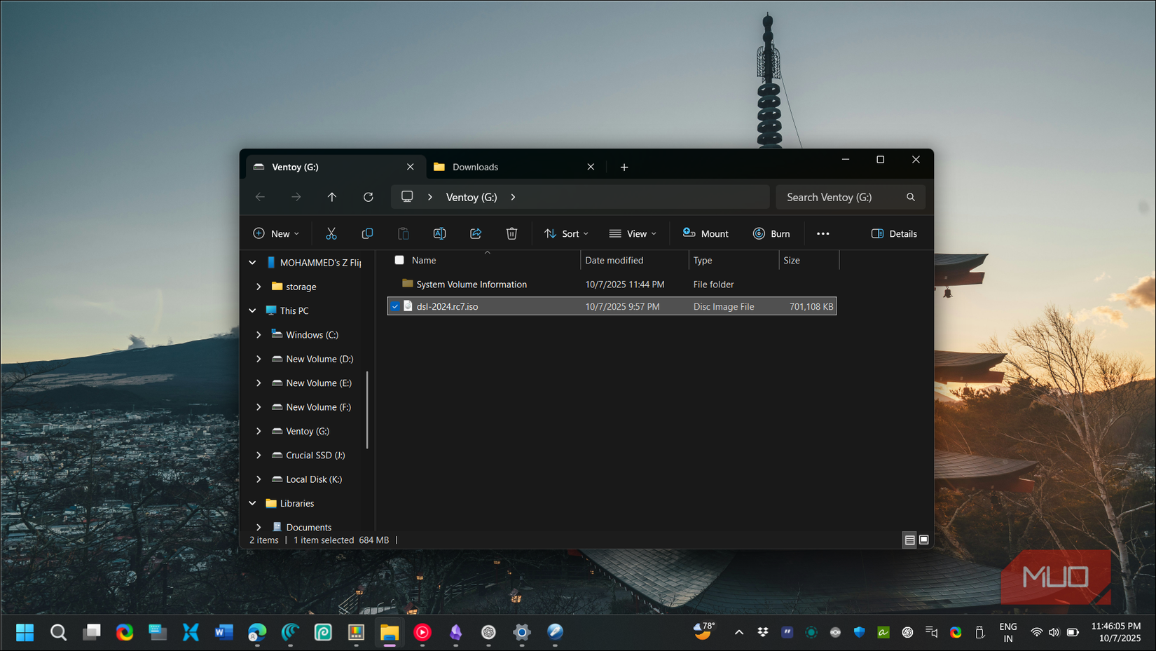Launch Microsoft Word from taskbar
The width and height of the screenshot is (1156, 651).
pos(223,632)
